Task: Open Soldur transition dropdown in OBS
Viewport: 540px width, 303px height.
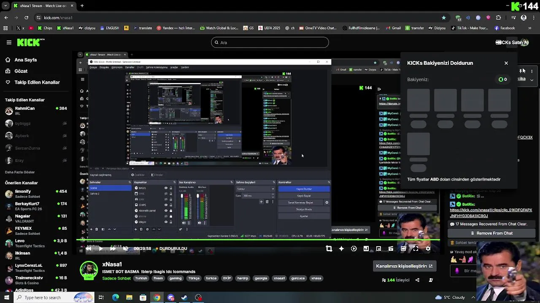Action: tap(255, 189)
